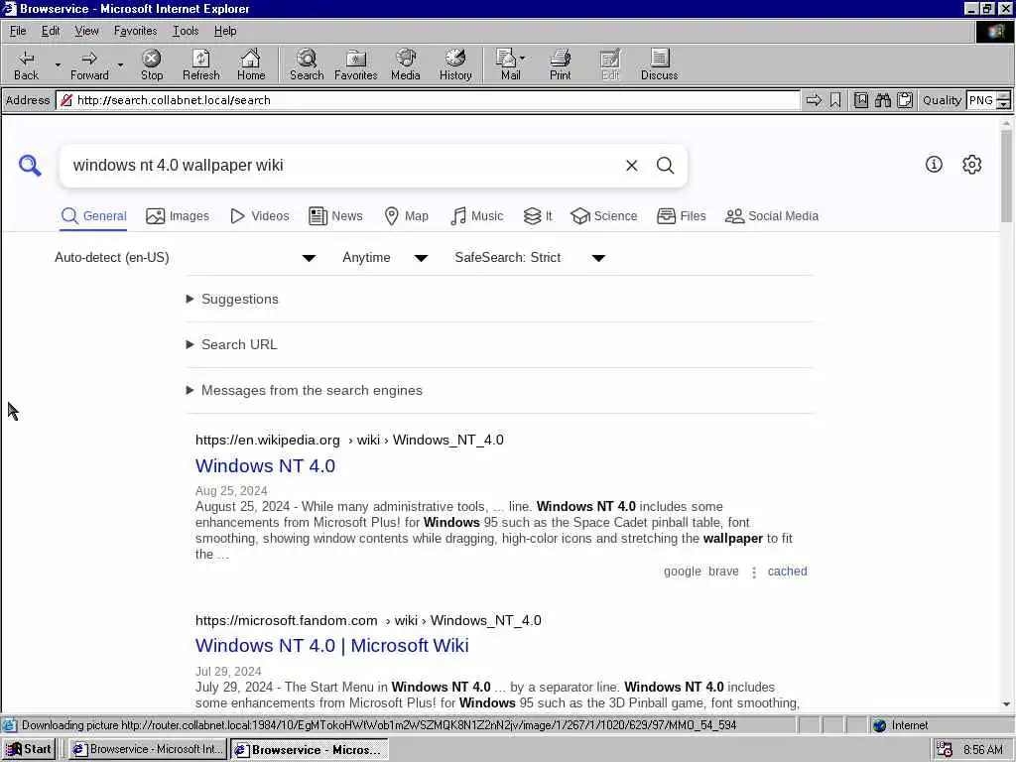Stop the page loading
Screen dimensions: 1016x762
pyautogui.click(x=152, y=64)
